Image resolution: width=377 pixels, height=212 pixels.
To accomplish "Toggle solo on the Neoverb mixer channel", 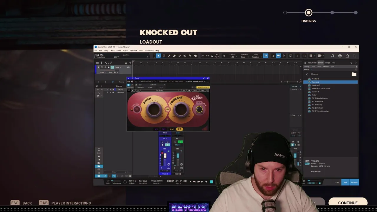I will 180,142.
